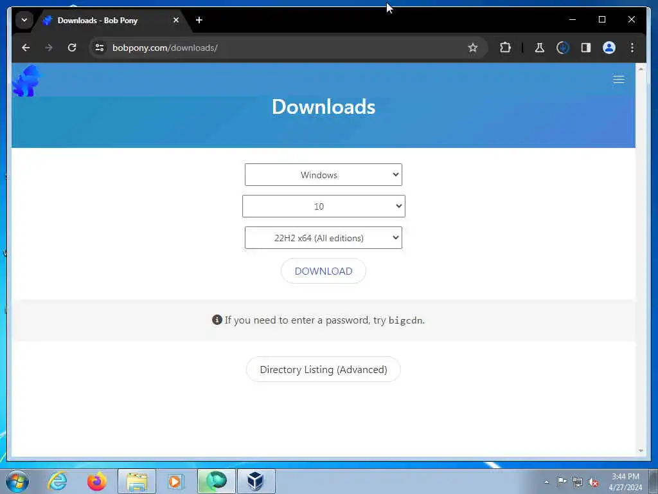Open Windows Media Player from taskbar

pyautogui.click(x=175, y=481)
